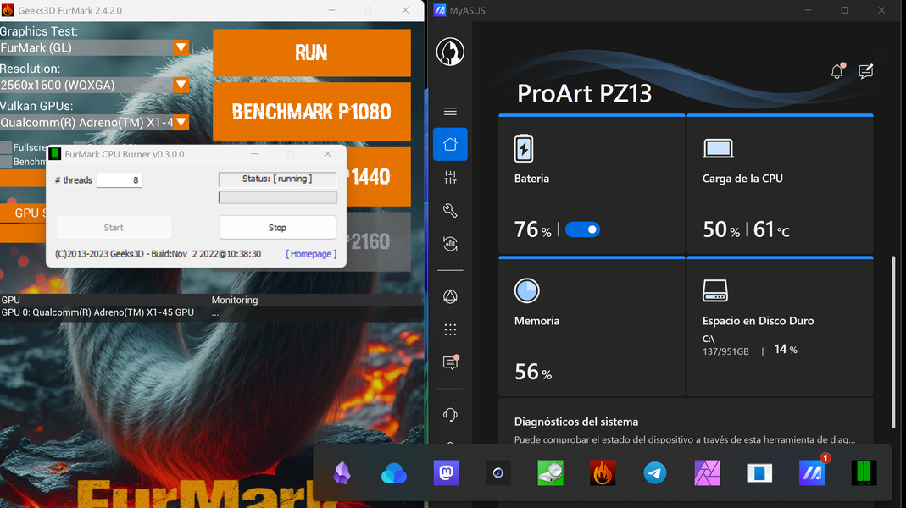Start the BENCHMARK P1080 preset
The image size is (906, 508).
(x=311, y=112)
